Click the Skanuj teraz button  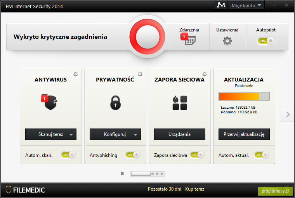pyautogui.click(x=50, y=134)
